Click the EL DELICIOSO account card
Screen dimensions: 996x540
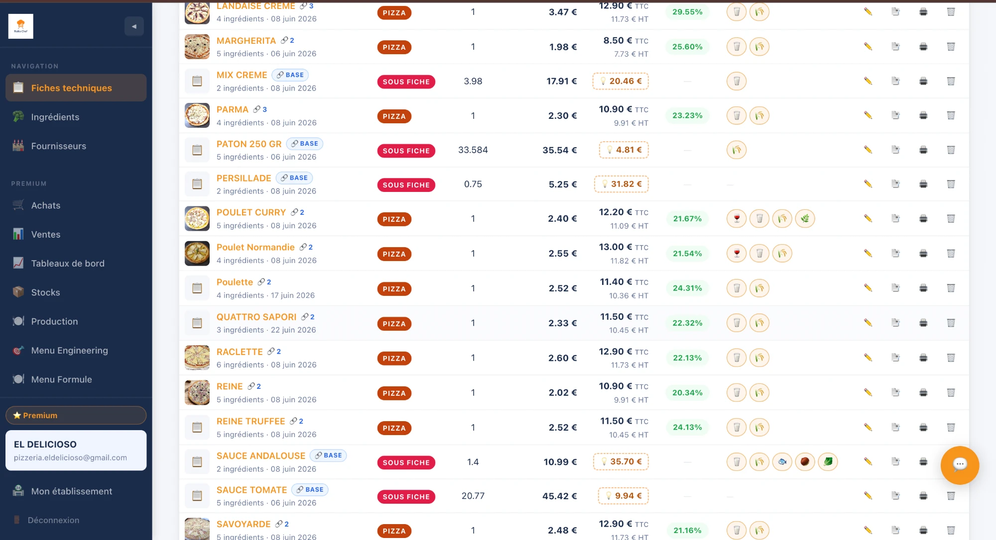(x=76, y=450)
